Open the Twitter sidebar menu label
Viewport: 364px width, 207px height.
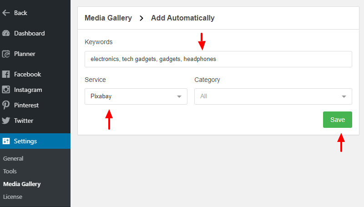coord(24,121)
